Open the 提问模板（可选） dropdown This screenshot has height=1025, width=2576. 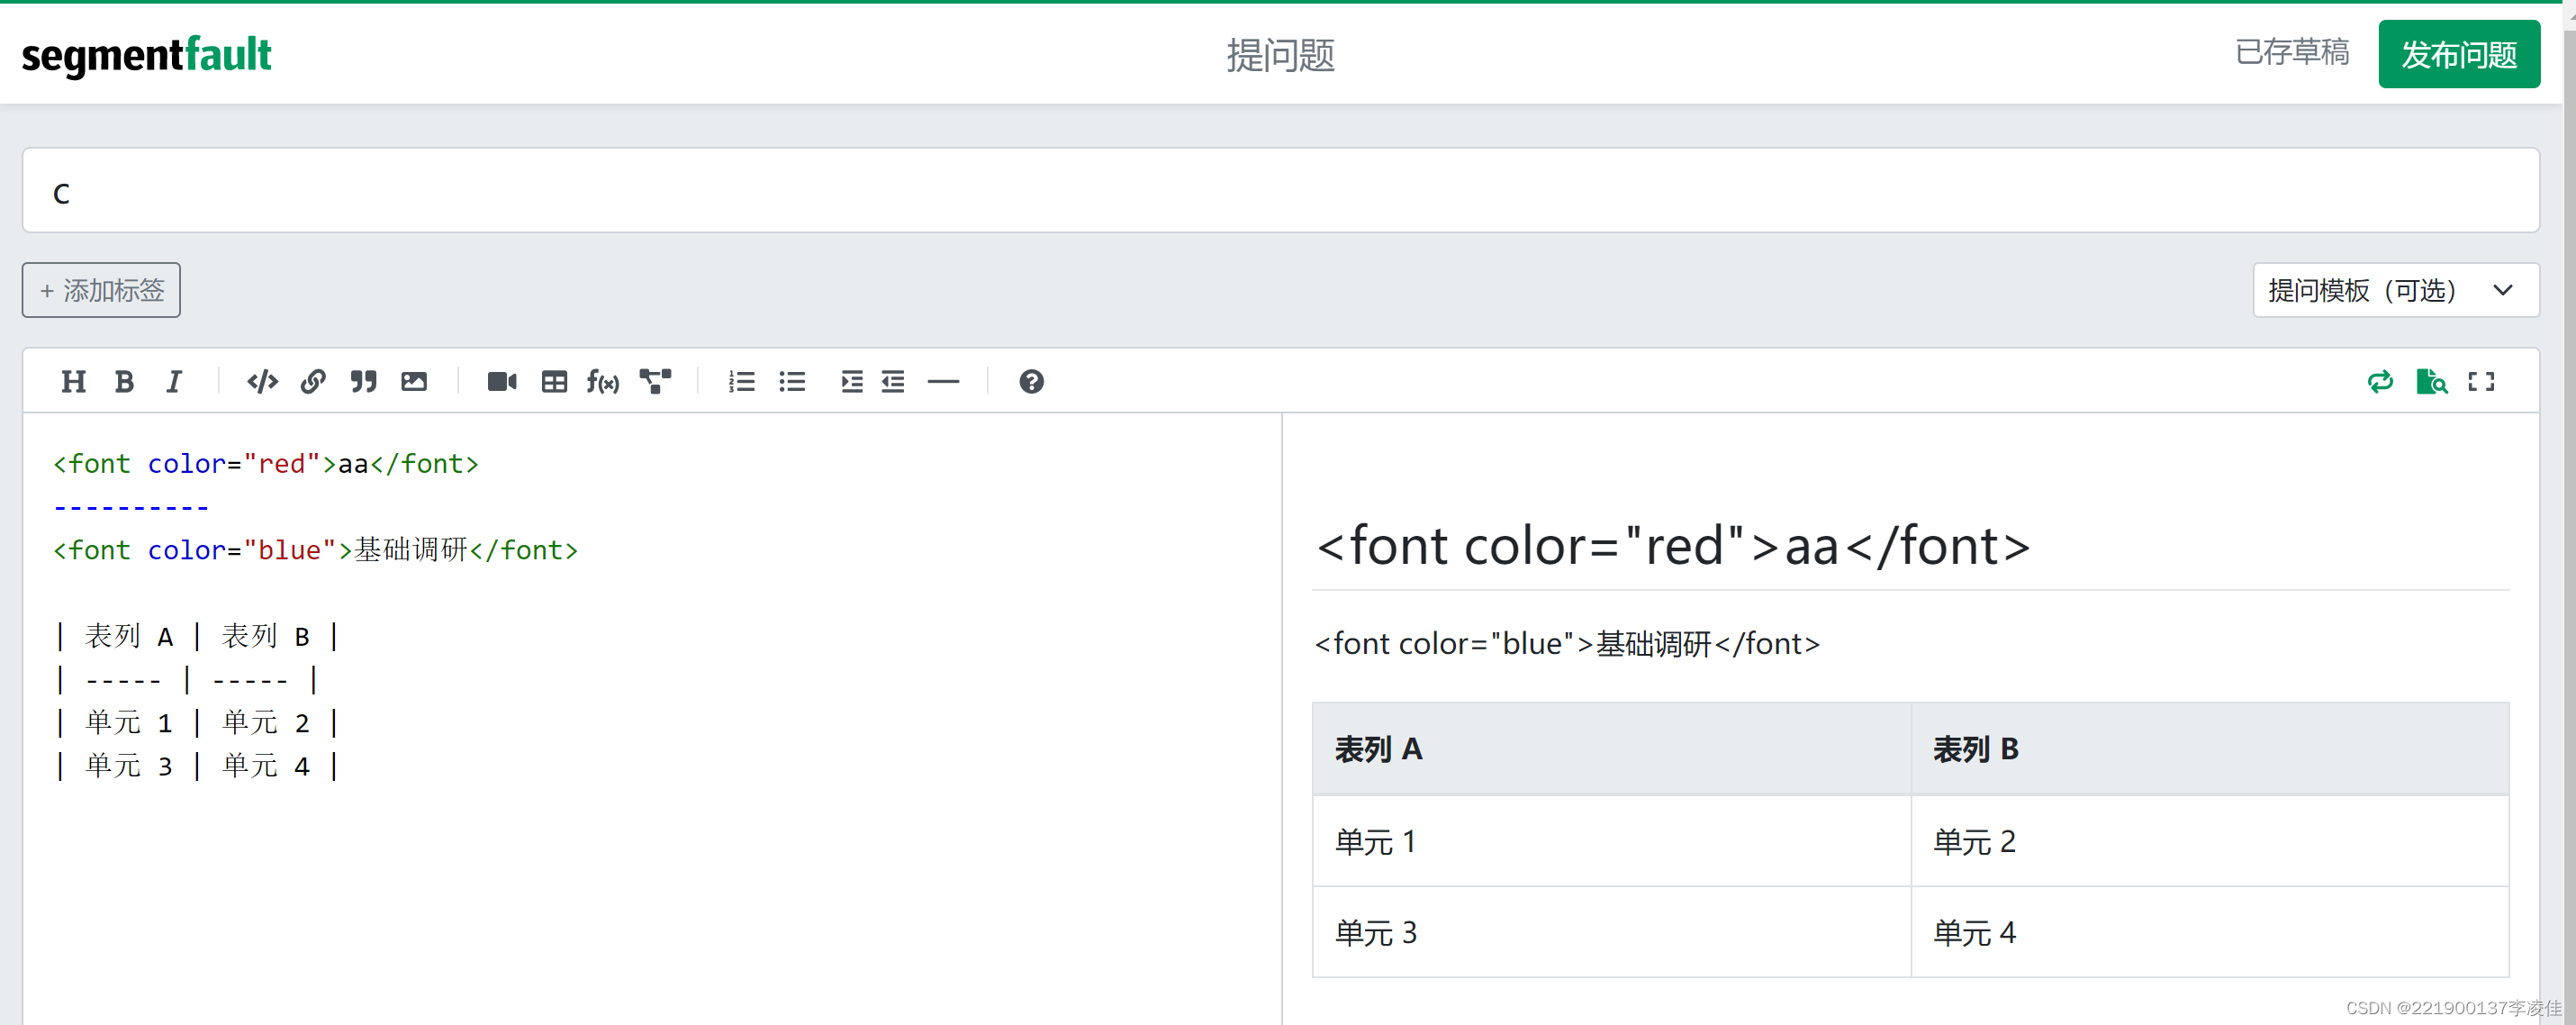point(2396,290)
